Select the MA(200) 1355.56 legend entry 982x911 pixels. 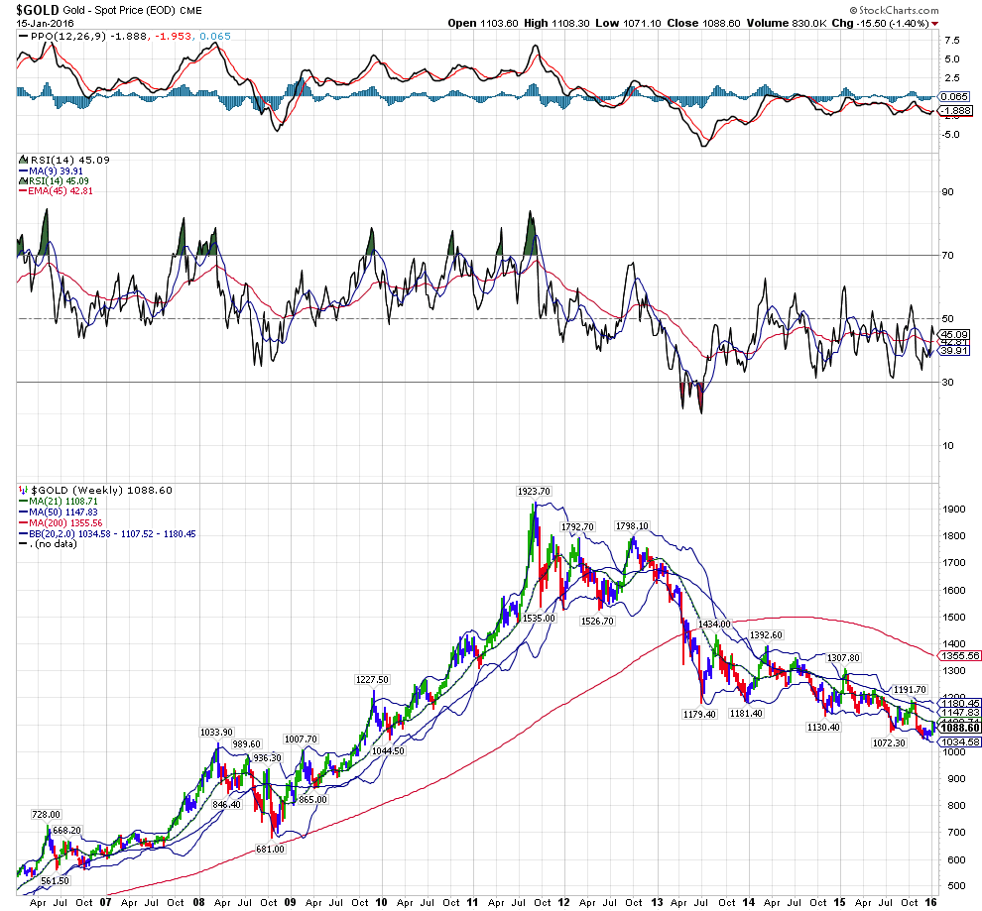[61, 522]
